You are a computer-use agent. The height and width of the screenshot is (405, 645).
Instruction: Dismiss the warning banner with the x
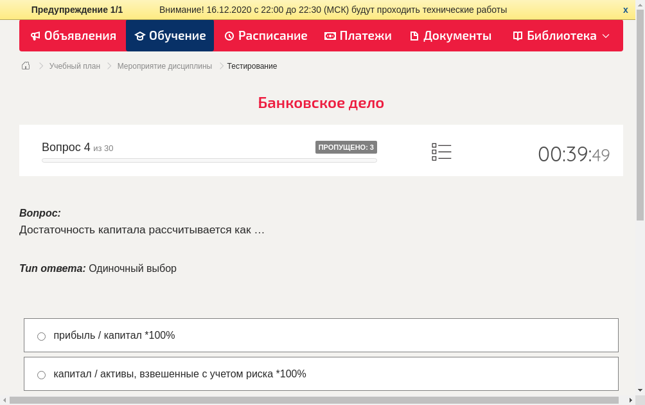[x=625, y=10]
